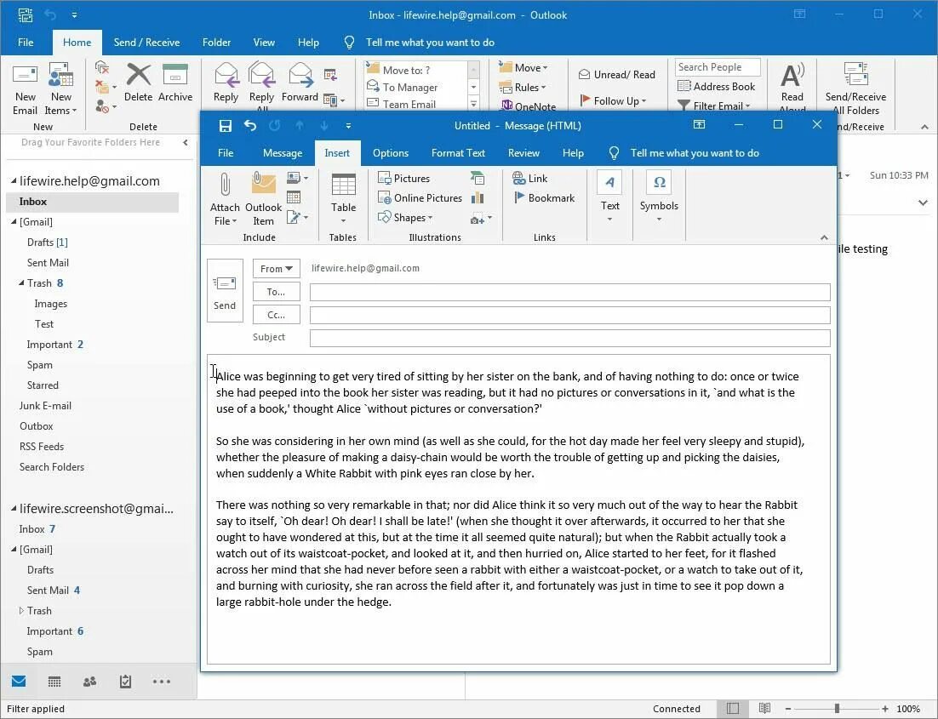
Task: Expand the Trash folder under lifewire.screenshot
Action: [x=21, y=611]
